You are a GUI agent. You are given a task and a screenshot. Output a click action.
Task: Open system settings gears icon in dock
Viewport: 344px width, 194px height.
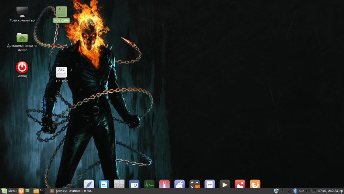pyautogui.click(x=119, y=184)
